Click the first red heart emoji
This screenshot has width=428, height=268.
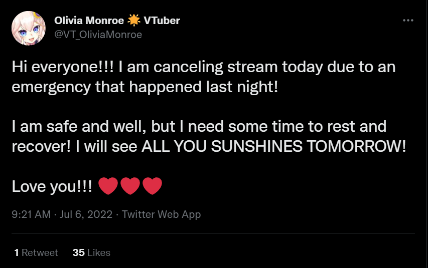click(108, 186)
